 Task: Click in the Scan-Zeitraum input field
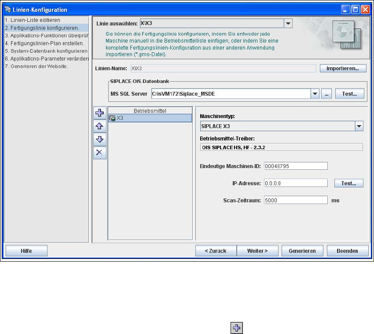pyautogui.click(x=295, y=200)
